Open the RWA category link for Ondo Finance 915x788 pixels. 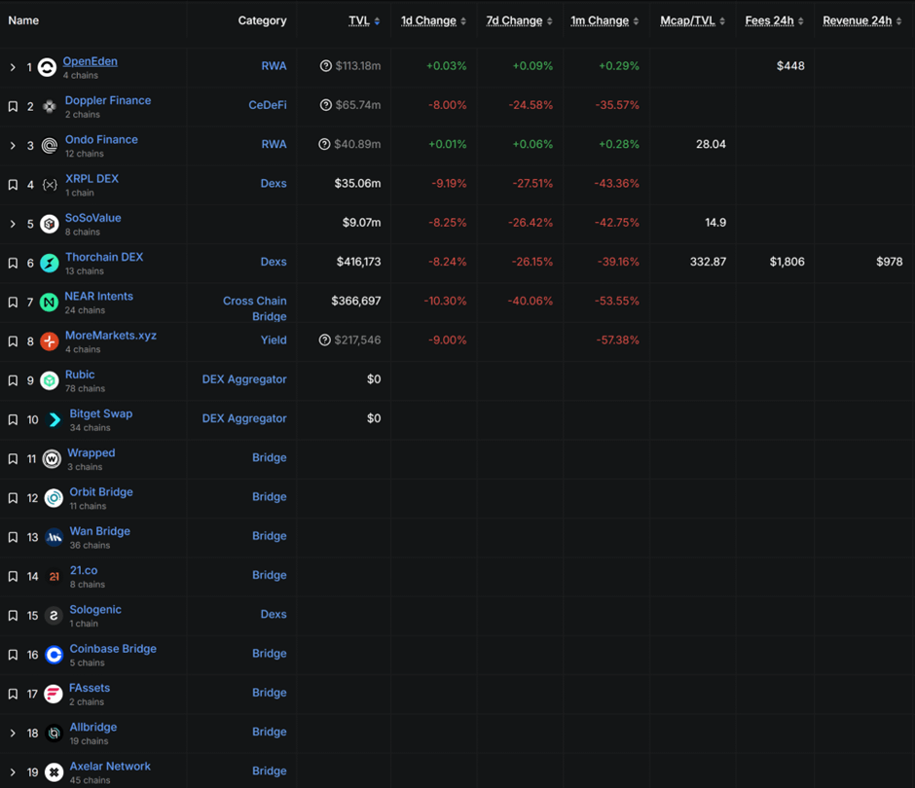point(274,144)
